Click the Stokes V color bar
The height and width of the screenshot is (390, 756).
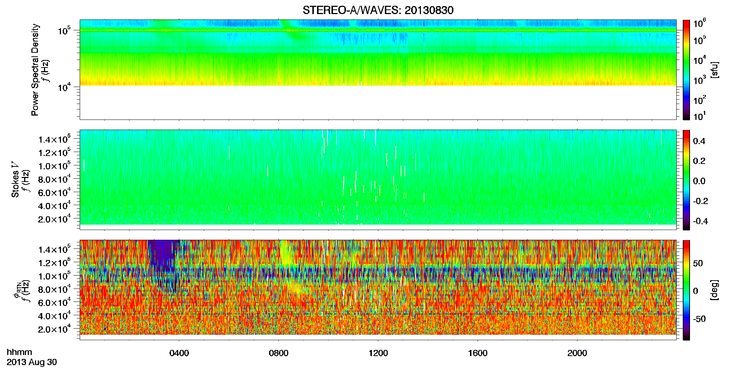click(686, 180)
